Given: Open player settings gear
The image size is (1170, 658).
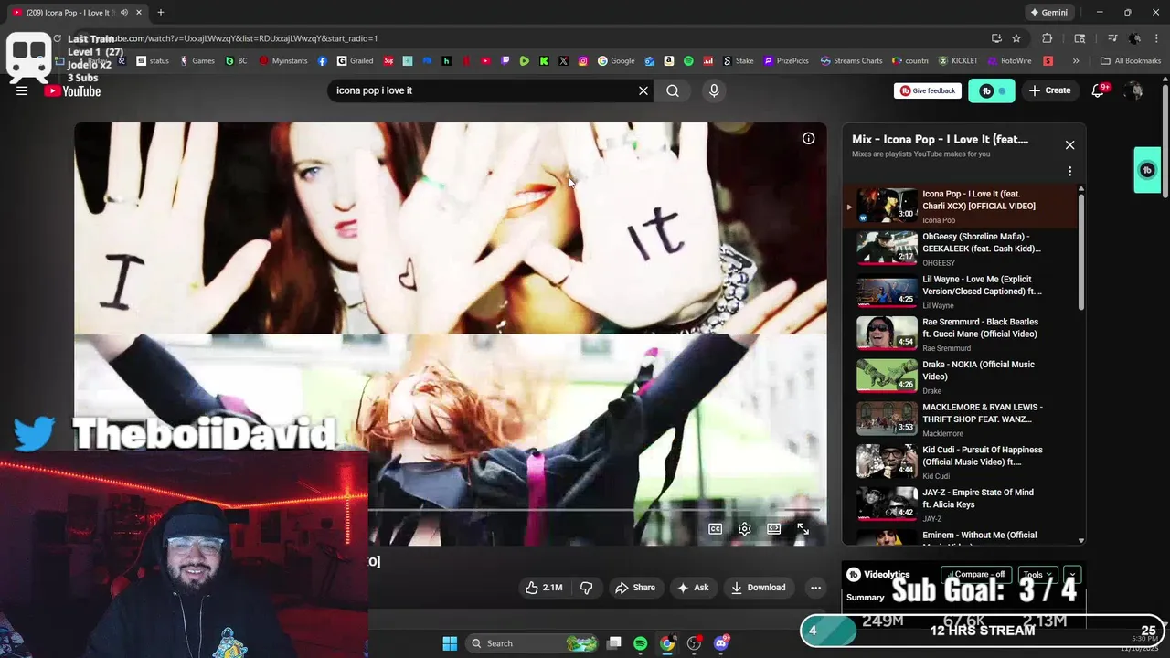Looking at the screenshot, I should (x=745, y=528).
